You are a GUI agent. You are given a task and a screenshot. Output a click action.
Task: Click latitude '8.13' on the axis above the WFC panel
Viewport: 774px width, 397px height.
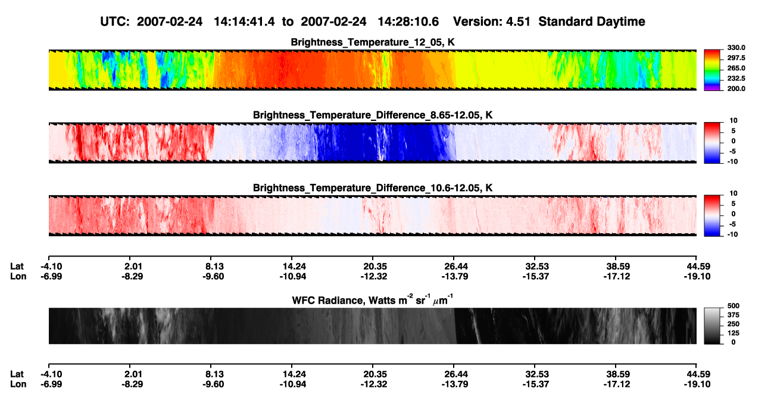[x=210, y=267]
